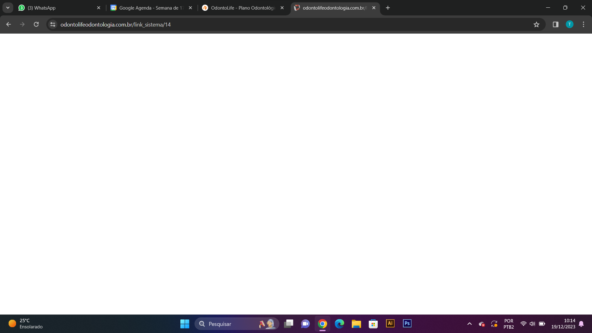Open Chrome three-dot menu
The height and width of the screenshot is (333, 592).
tap(583, 24)
